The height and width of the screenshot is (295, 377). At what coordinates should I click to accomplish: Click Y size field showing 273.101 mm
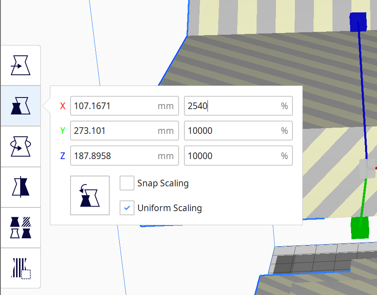click(x=125, y=131)
